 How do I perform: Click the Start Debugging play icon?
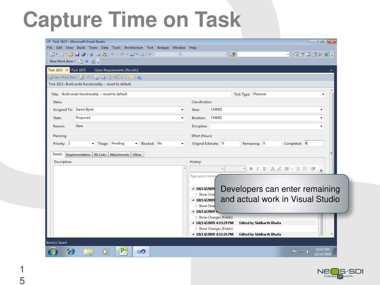pyautogui.click(x=150, y=55)
